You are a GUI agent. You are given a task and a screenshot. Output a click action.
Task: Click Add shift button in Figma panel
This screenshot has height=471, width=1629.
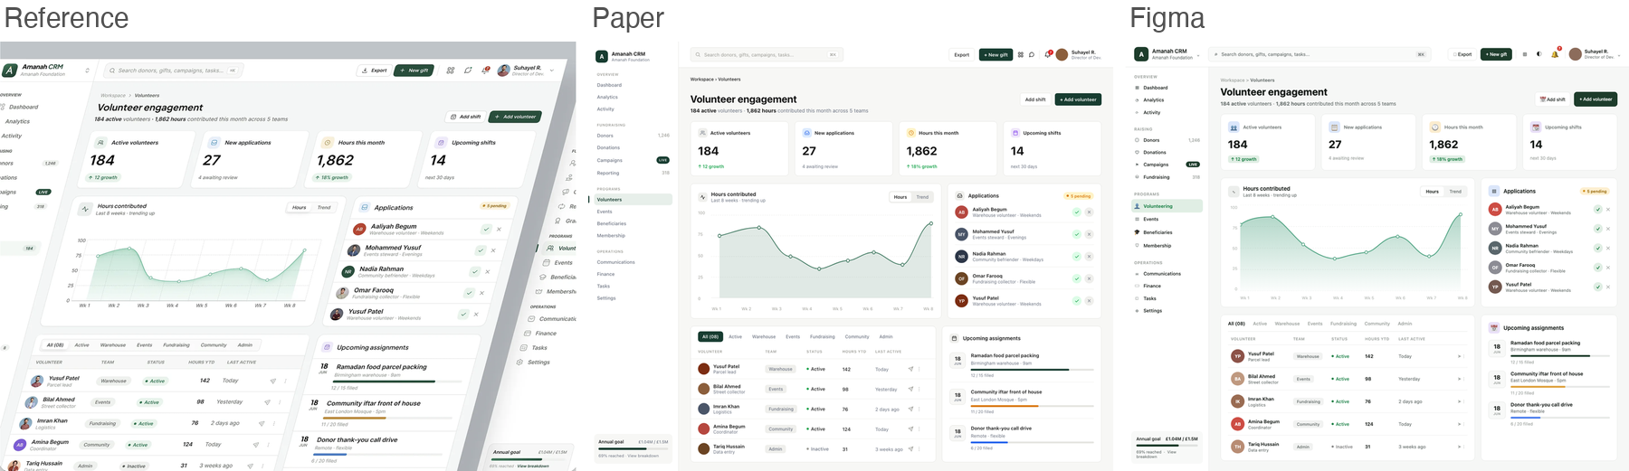pos(1553,99)
